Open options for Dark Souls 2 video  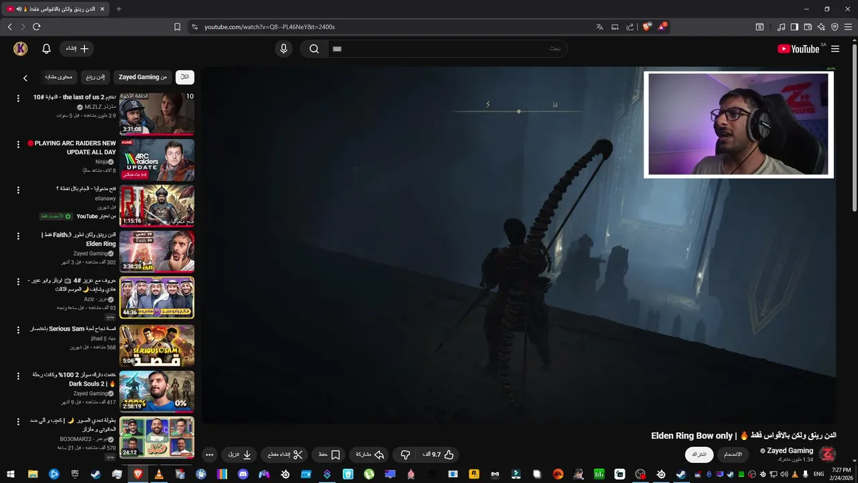[x=18, y=376]
